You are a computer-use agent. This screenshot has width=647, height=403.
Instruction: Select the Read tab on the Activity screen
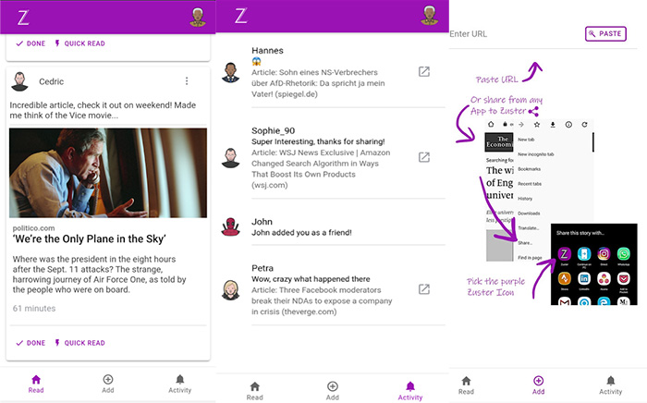(x=254, y=391)
